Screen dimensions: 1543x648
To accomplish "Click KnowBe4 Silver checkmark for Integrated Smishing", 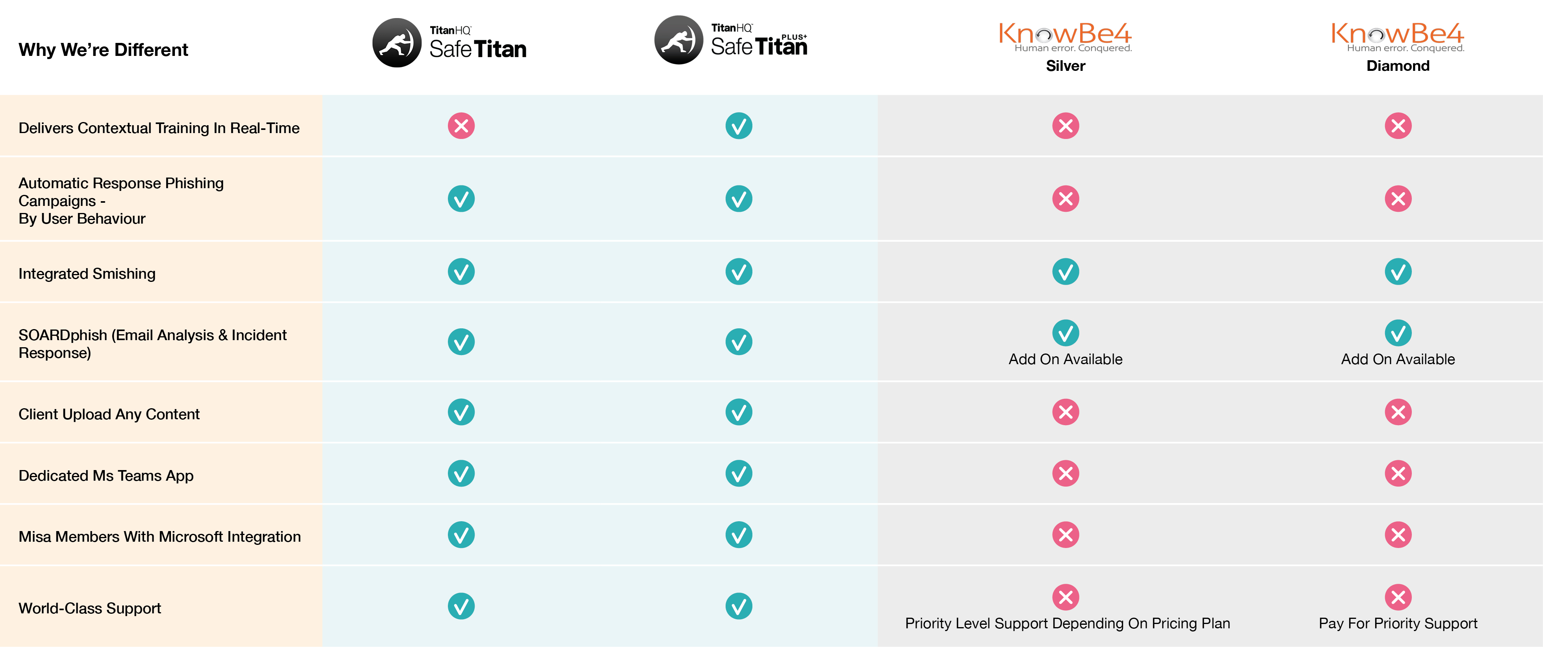I will tap(1066, 272).
